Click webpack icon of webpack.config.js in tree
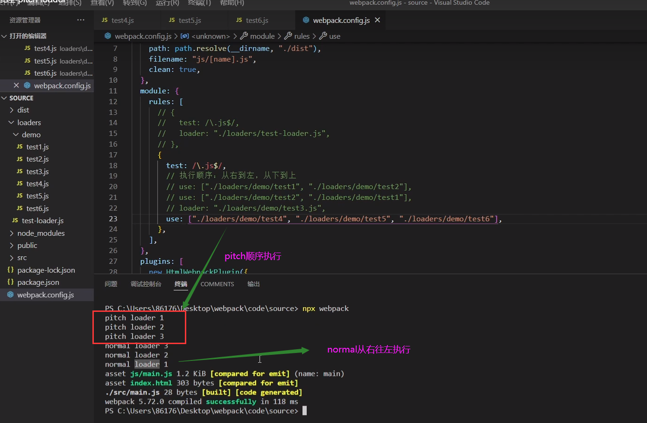Image resolution: width=647 pixels, height=423 pixels. pyautogui.click(x=10, y=295)
